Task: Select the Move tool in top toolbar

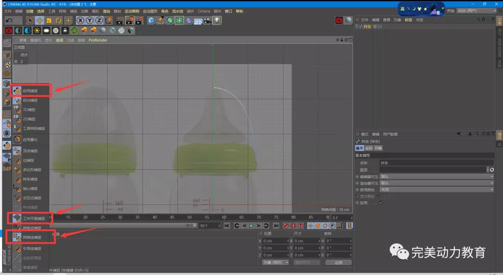Action: [x=40, y=21]
